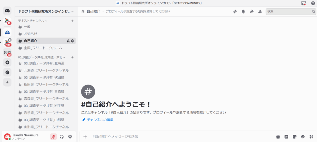Open the Threads icon in channel header

(235, 11)
